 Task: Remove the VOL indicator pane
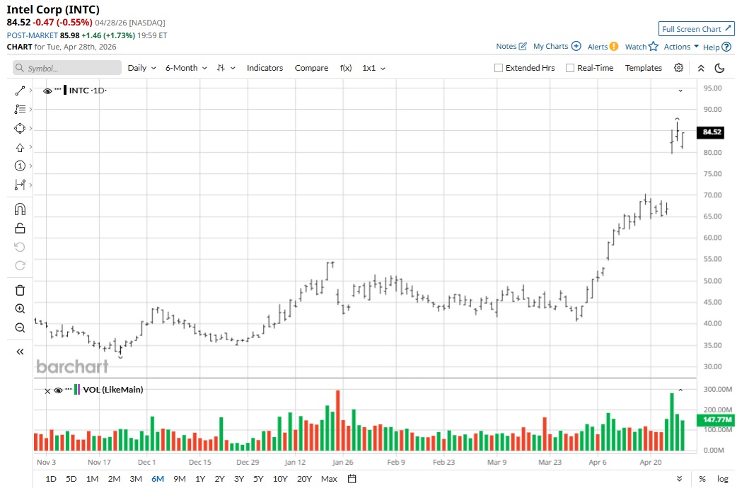[47, 390]
